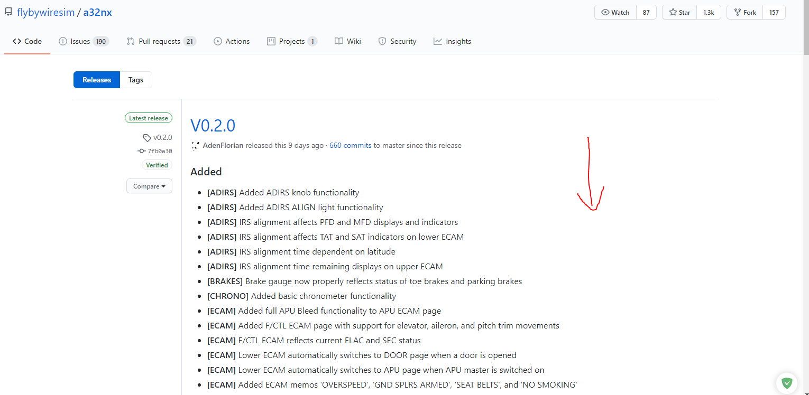Click the AdenFlorian avatar icon
Image resolution: width=809 pixels, height=395 pixels.
[195, 145]
